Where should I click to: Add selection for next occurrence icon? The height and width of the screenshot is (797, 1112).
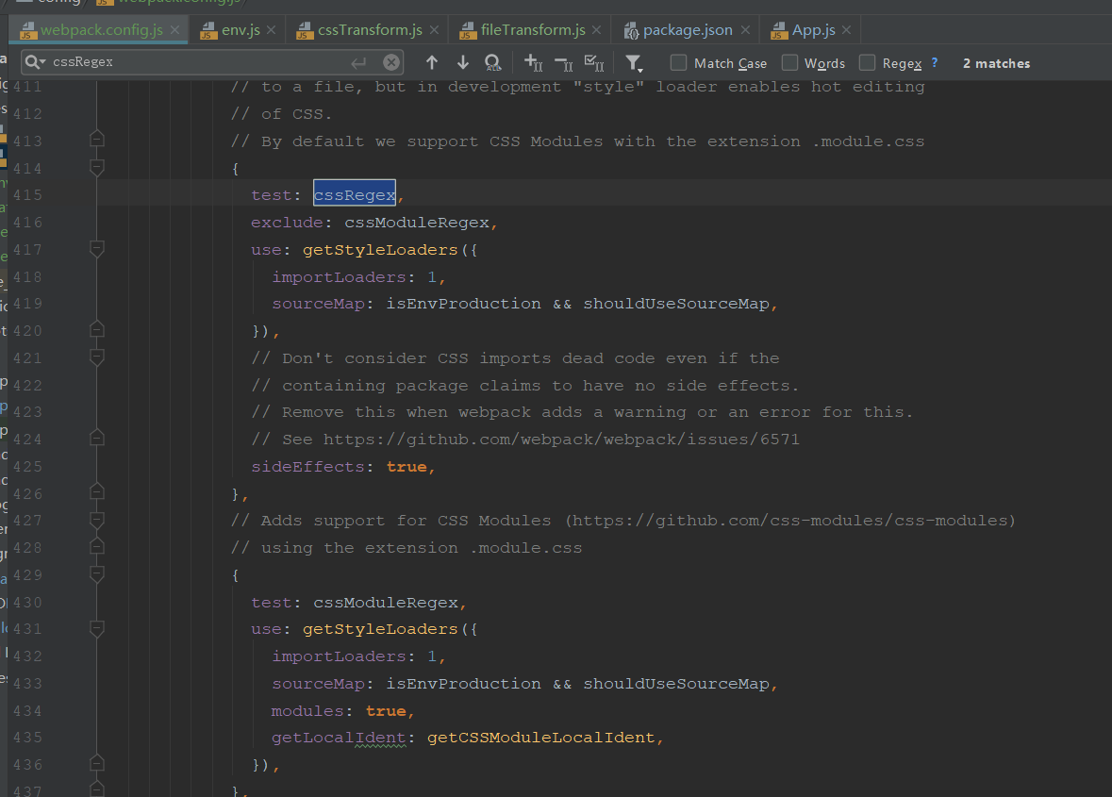click(x=533, y=62)
